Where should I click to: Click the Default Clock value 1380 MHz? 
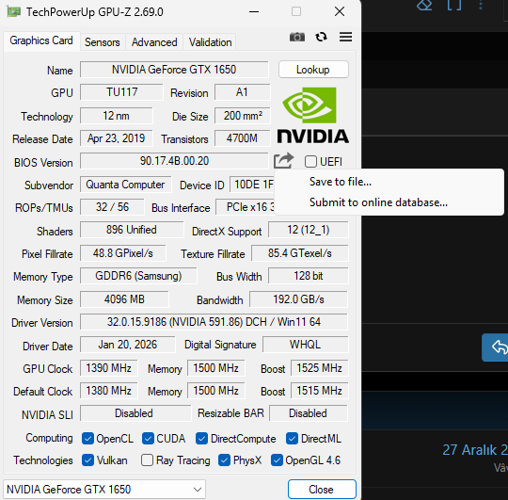(108, 391)
